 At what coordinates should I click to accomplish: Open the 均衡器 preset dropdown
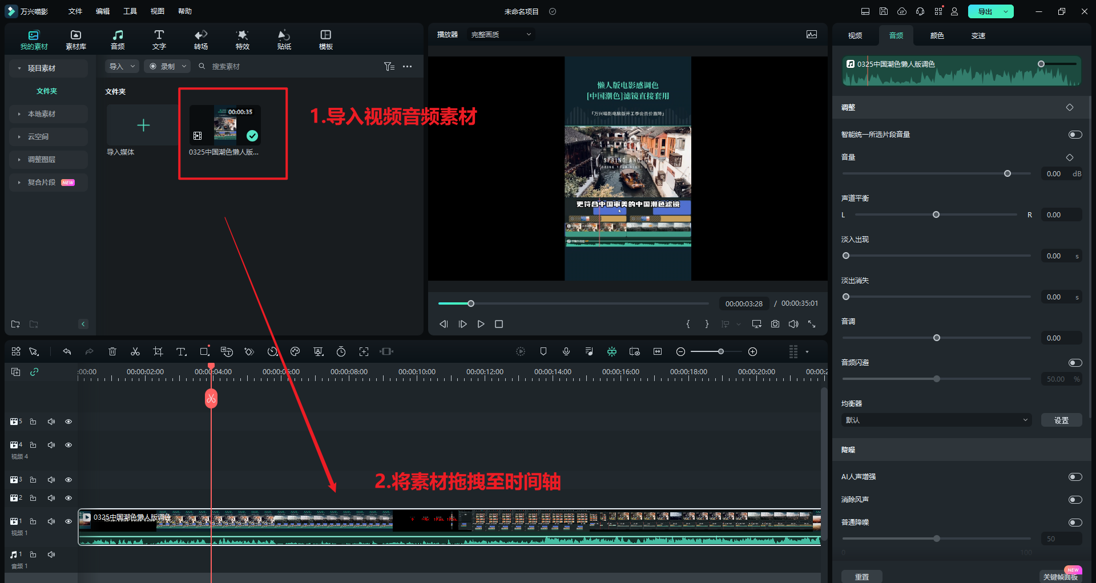(936, 420)
